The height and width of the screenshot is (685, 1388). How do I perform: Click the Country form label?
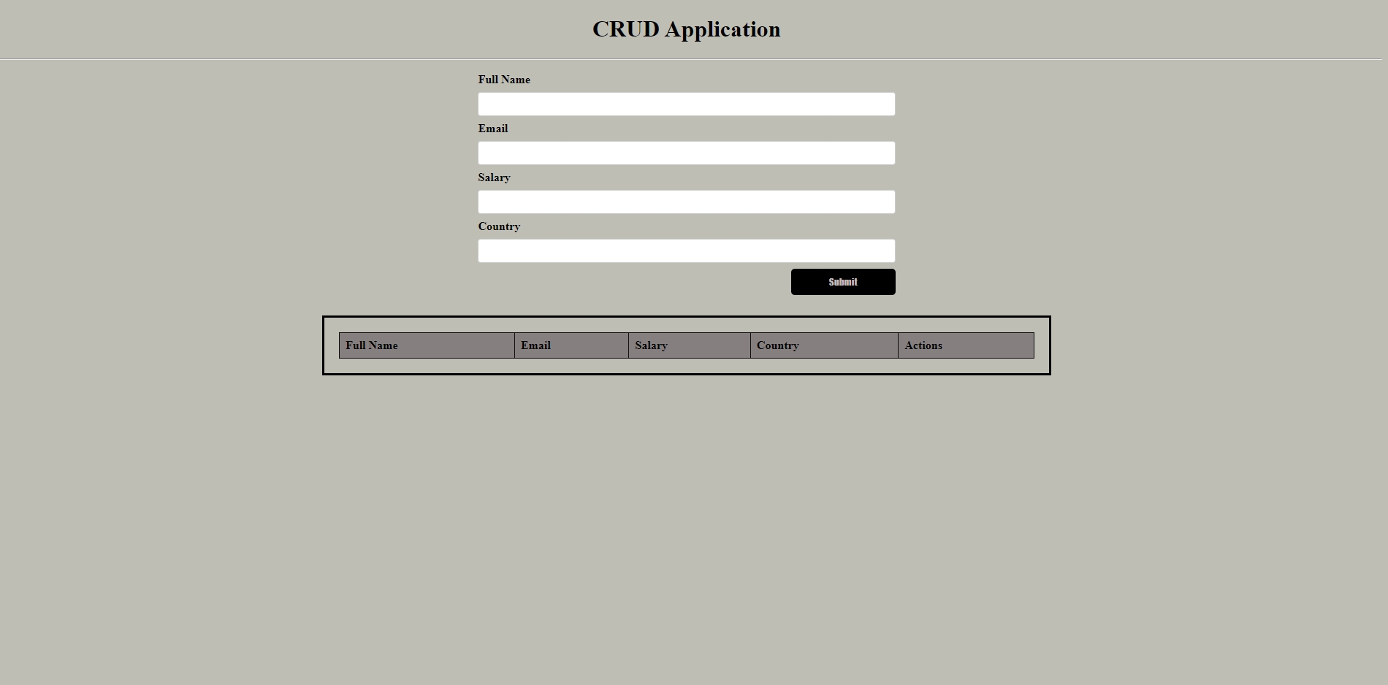coord(499,226)
